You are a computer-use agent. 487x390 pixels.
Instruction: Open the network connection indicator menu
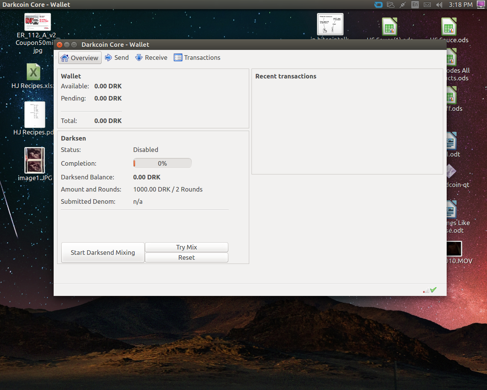coord(403,5)
